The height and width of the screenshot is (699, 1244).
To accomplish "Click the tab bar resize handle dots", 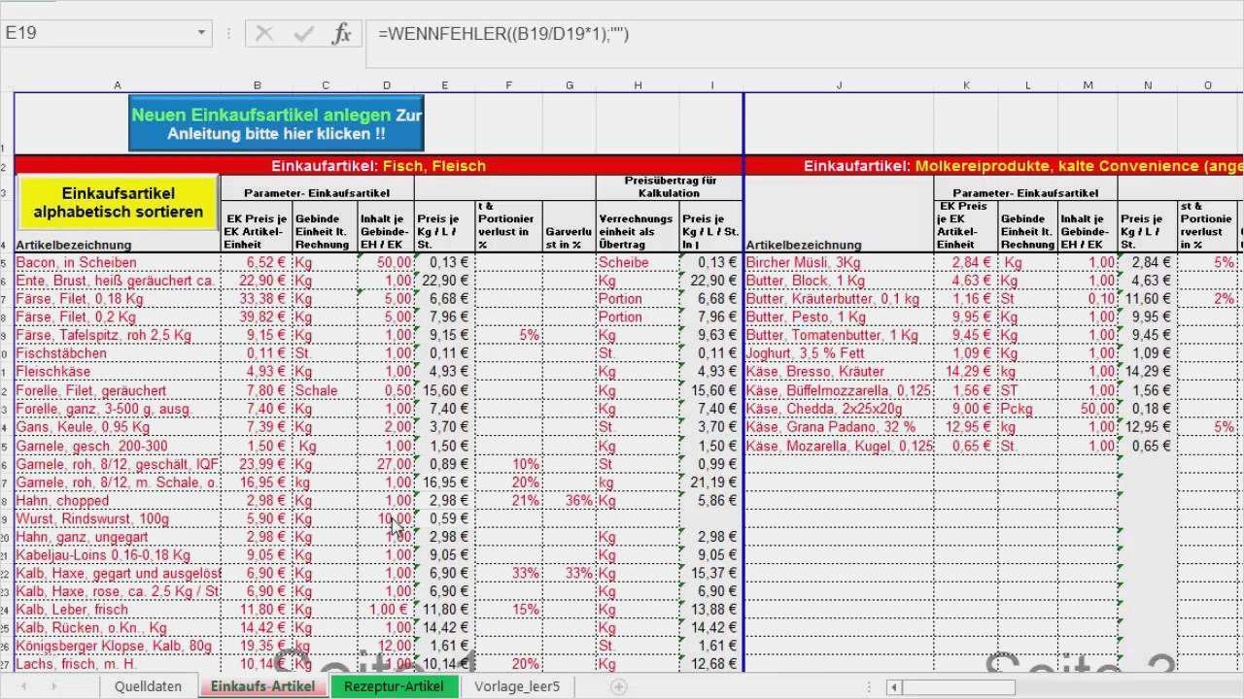I will pos(867,687).
